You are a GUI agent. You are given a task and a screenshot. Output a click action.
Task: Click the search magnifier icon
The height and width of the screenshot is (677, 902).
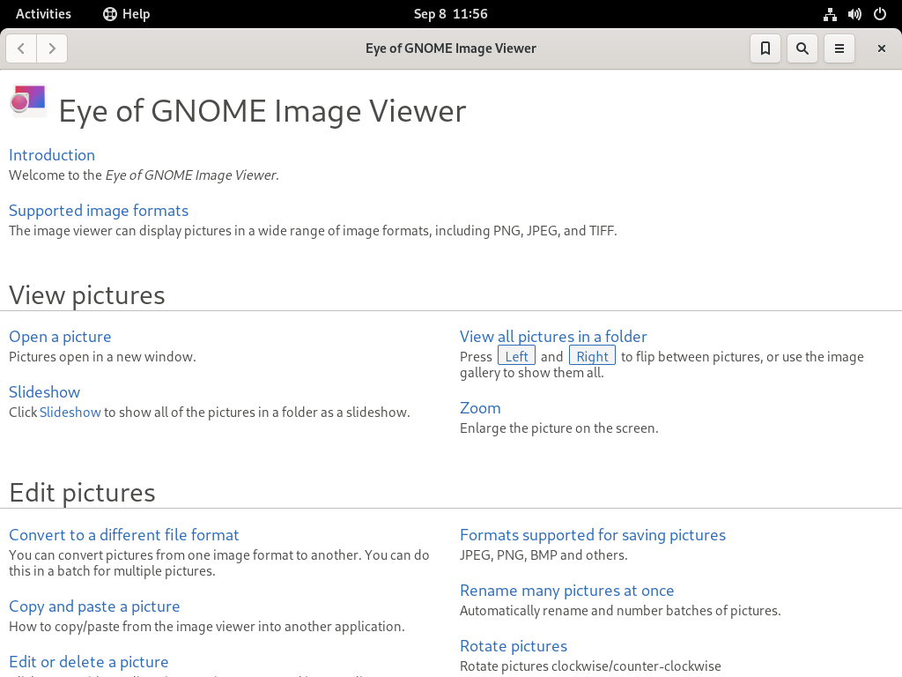click(802, 48)
